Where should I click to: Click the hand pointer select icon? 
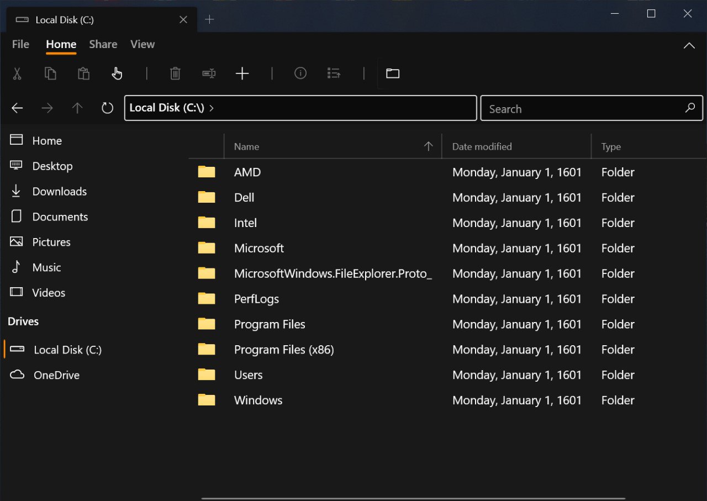[x=117, y=73]
